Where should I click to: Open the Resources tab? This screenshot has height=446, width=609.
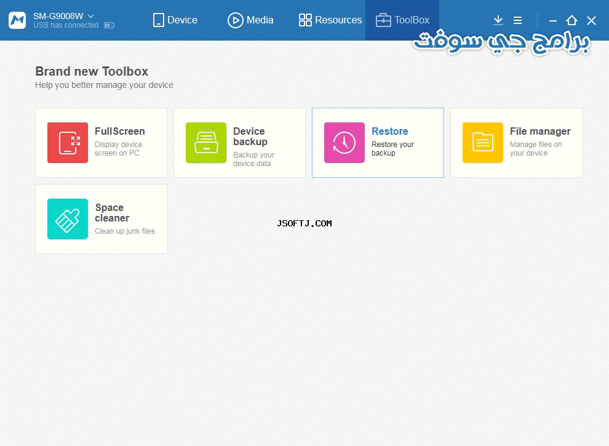coord(330,20)
